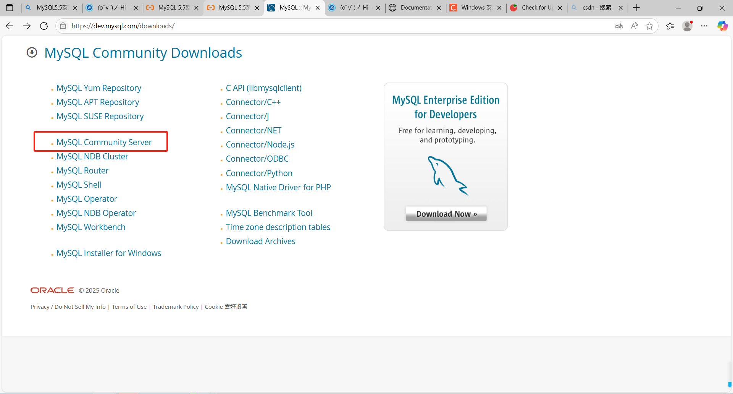Open the browser profile avatar
This screenshot has height=394, width=733.
(687, 26)
